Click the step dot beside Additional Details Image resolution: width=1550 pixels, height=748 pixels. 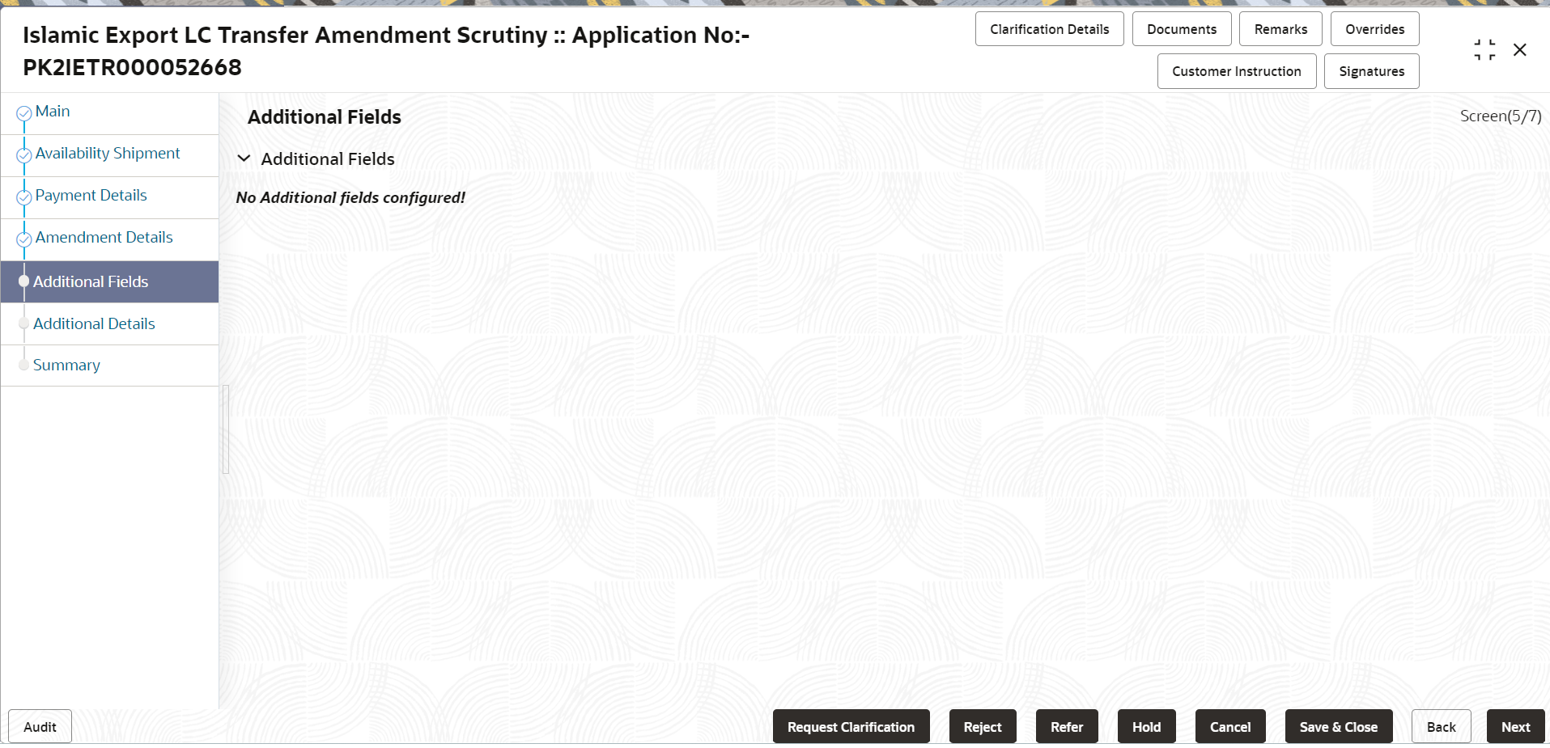point(24,323)
